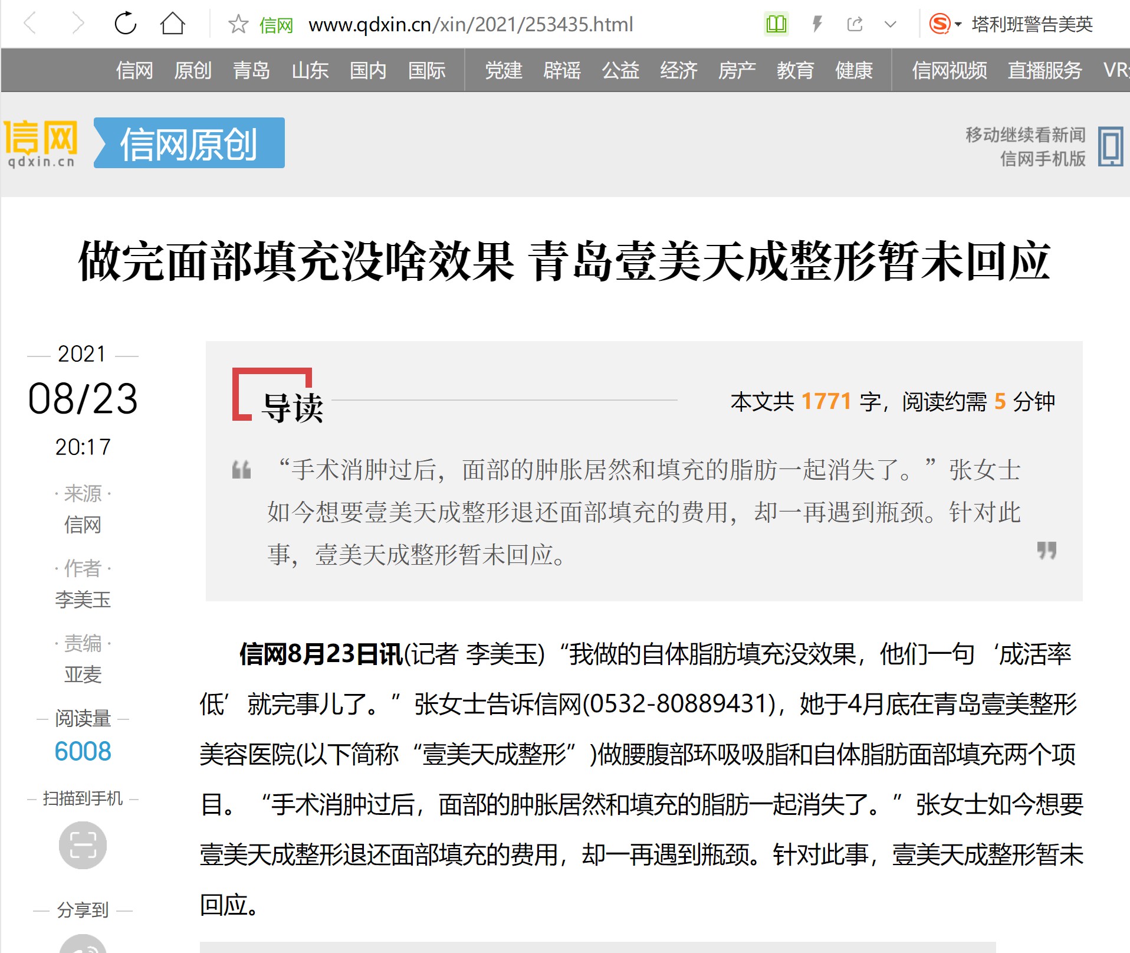Image resolution: width=1130 pixels, height=953 pixels.
Task: Open 青岛 nav menu item
Action: click(x=251, y=70)
